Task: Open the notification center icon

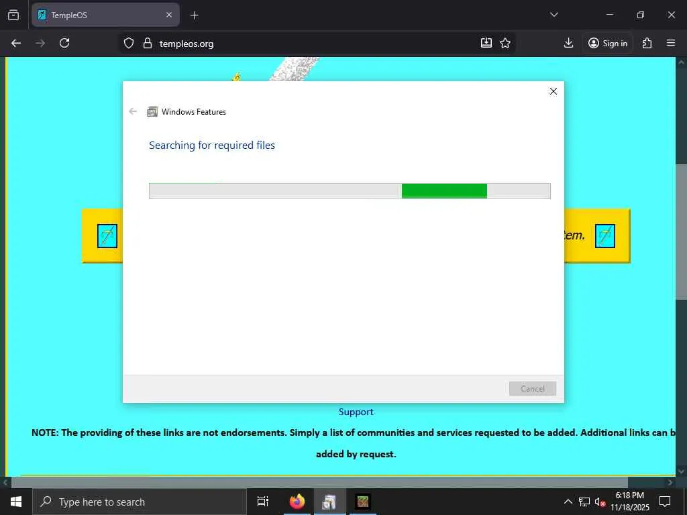Action: tap(665, 502)
